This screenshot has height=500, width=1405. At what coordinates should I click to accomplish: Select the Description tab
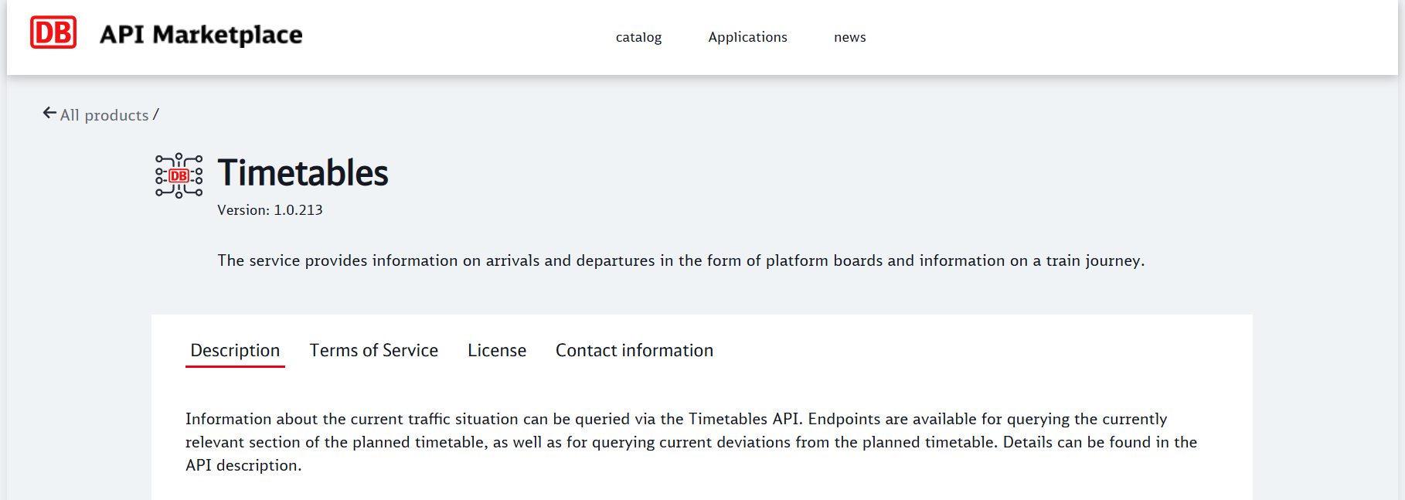pyautogui.click(x=235, y=351)
